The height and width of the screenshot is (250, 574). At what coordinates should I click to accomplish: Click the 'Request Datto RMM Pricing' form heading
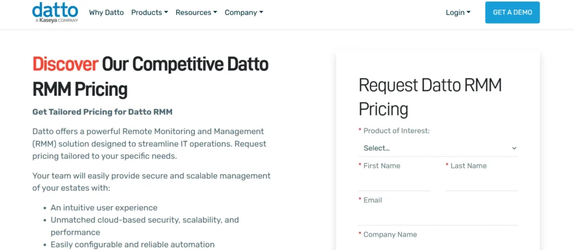(x=430, y=97)
